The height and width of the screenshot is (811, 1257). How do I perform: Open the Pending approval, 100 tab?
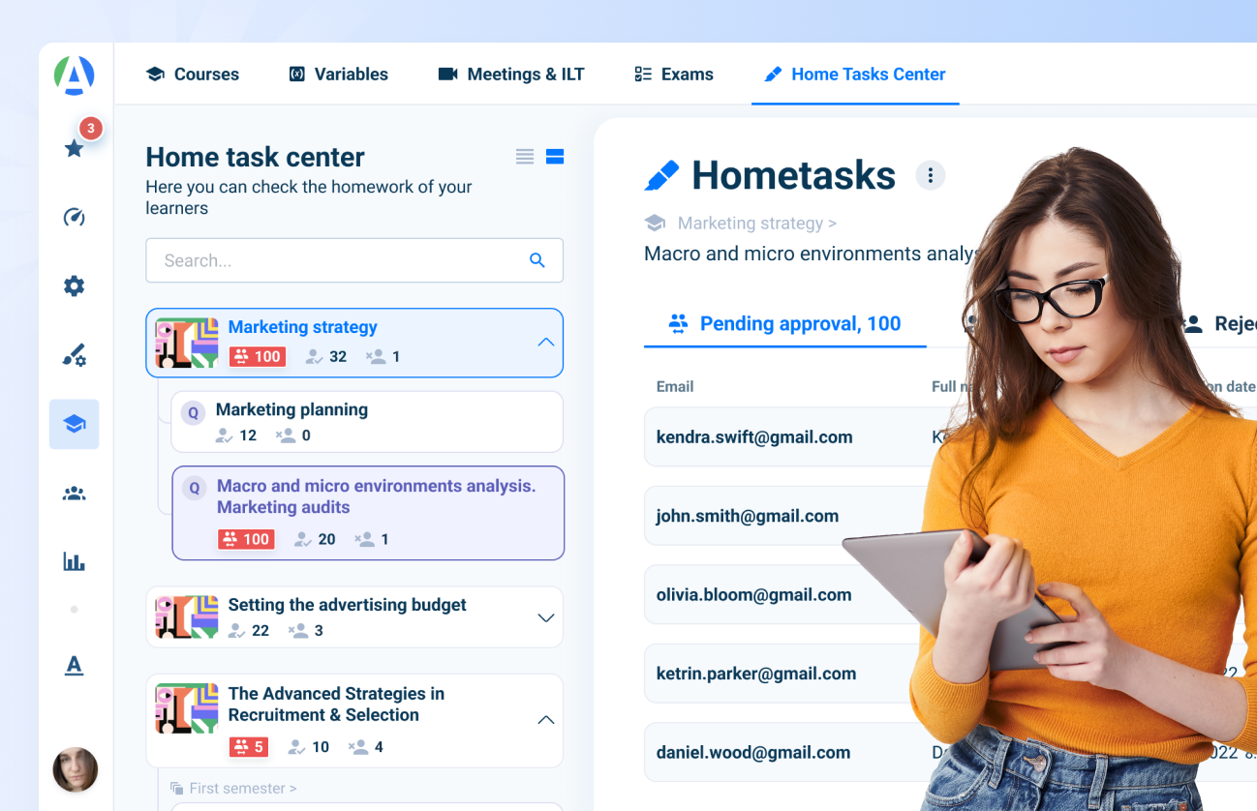coord(784,323)
